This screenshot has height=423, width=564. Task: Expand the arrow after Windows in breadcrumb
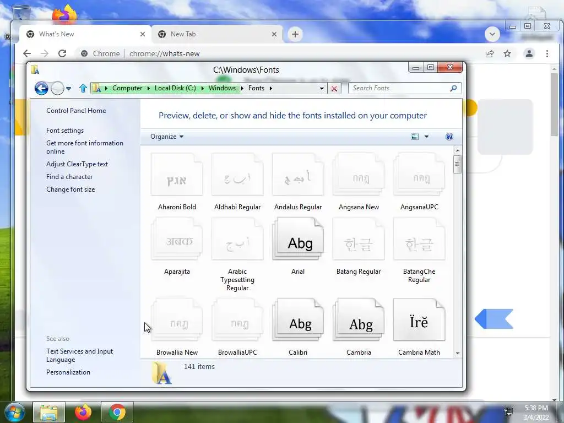(x=242, y=89)
